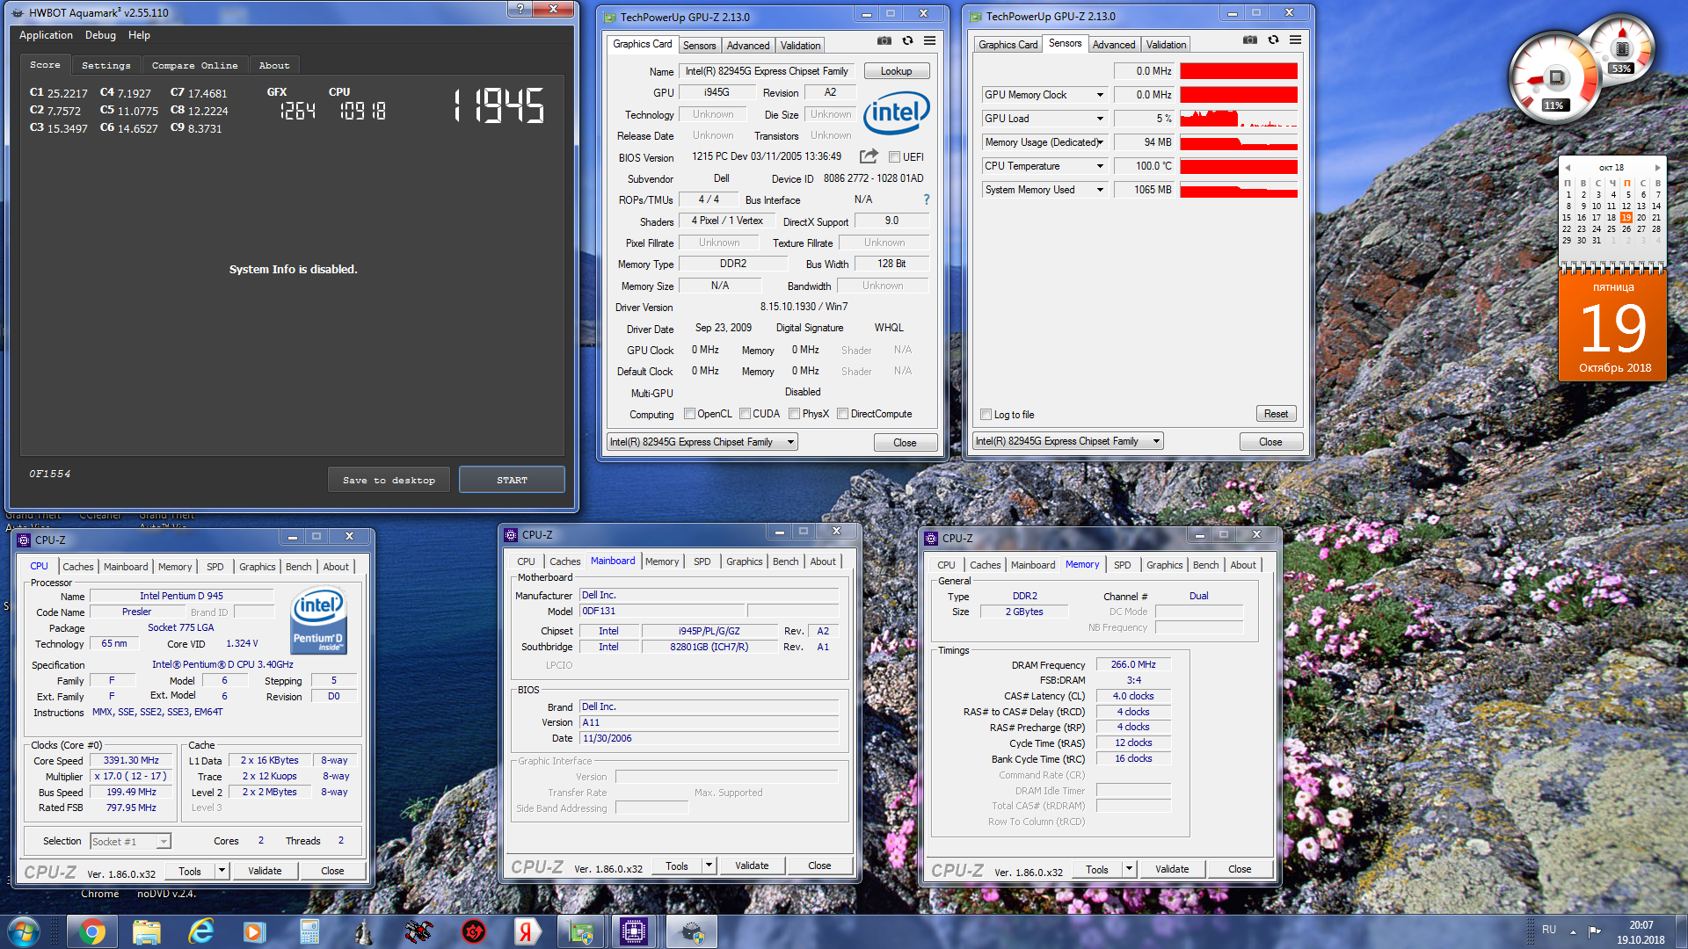Image resolution: width=1688 pixels, height=949 pixels.
Task: Click the Lookup button in GPU-Z
Action: pos(896,71)
